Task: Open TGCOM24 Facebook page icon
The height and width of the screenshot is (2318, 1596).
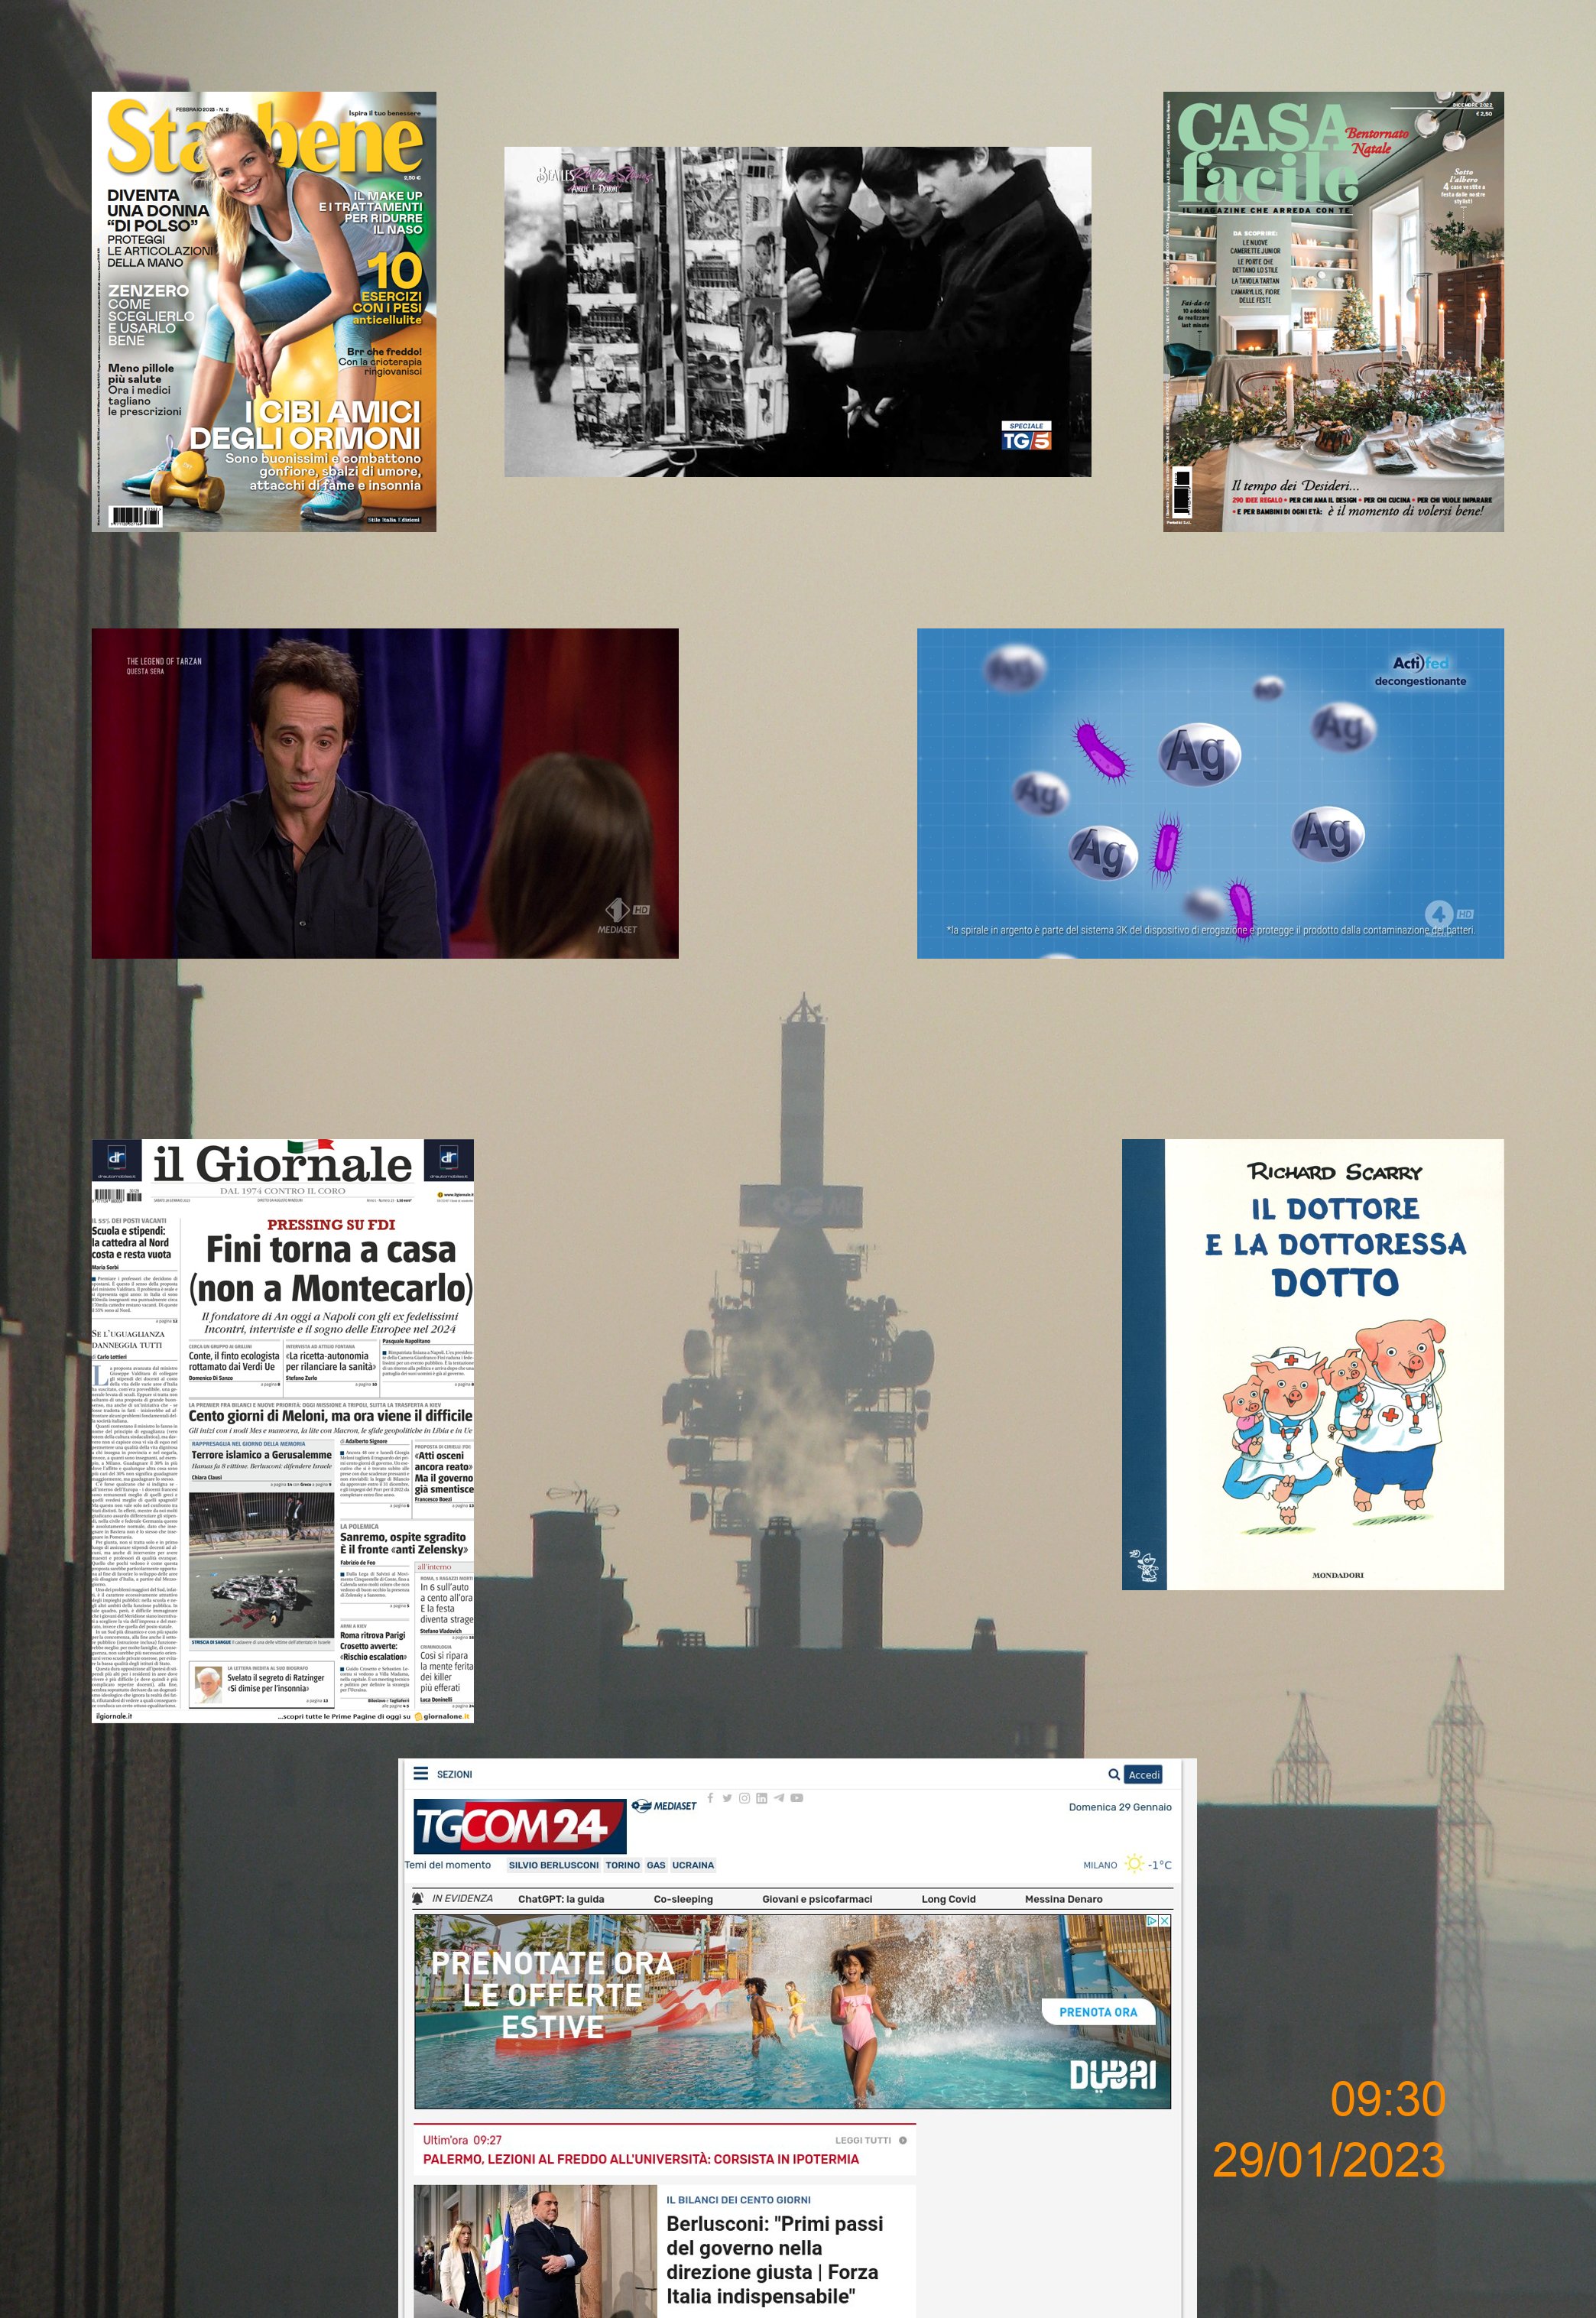Action: click(x=710, y=1797)
